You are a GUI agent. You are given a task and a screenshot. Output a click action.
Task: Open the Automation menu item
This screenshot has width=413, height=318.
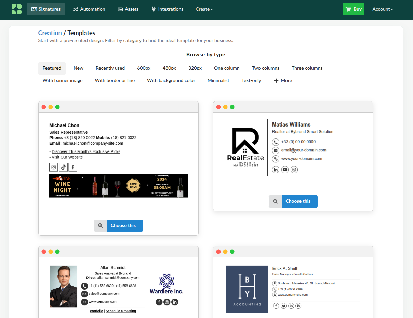89,9
